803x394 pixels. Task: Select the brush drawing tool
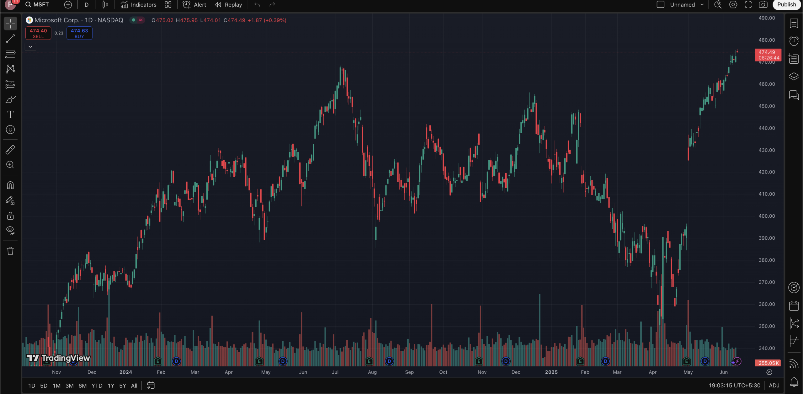[x=10, y=99]
